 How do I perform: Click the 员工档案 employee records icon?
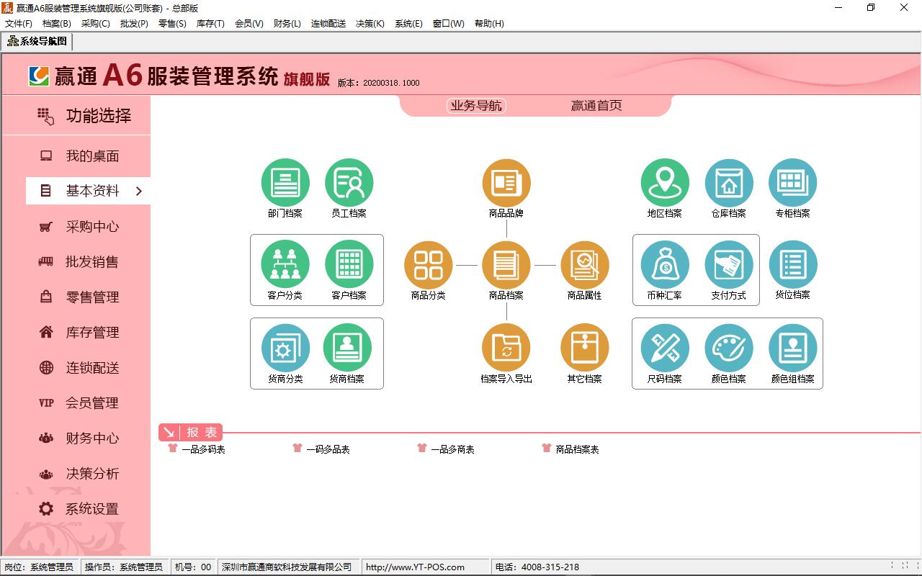click(349, 183)
